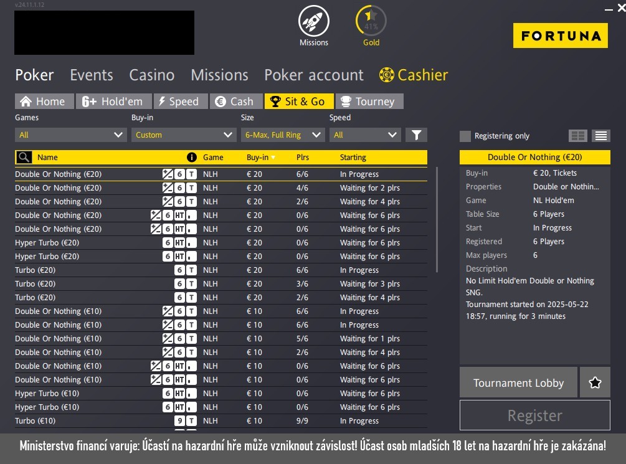Click the truncated Properties value 'Double or Nothin...'
The image size is (626, 464).
566,186
